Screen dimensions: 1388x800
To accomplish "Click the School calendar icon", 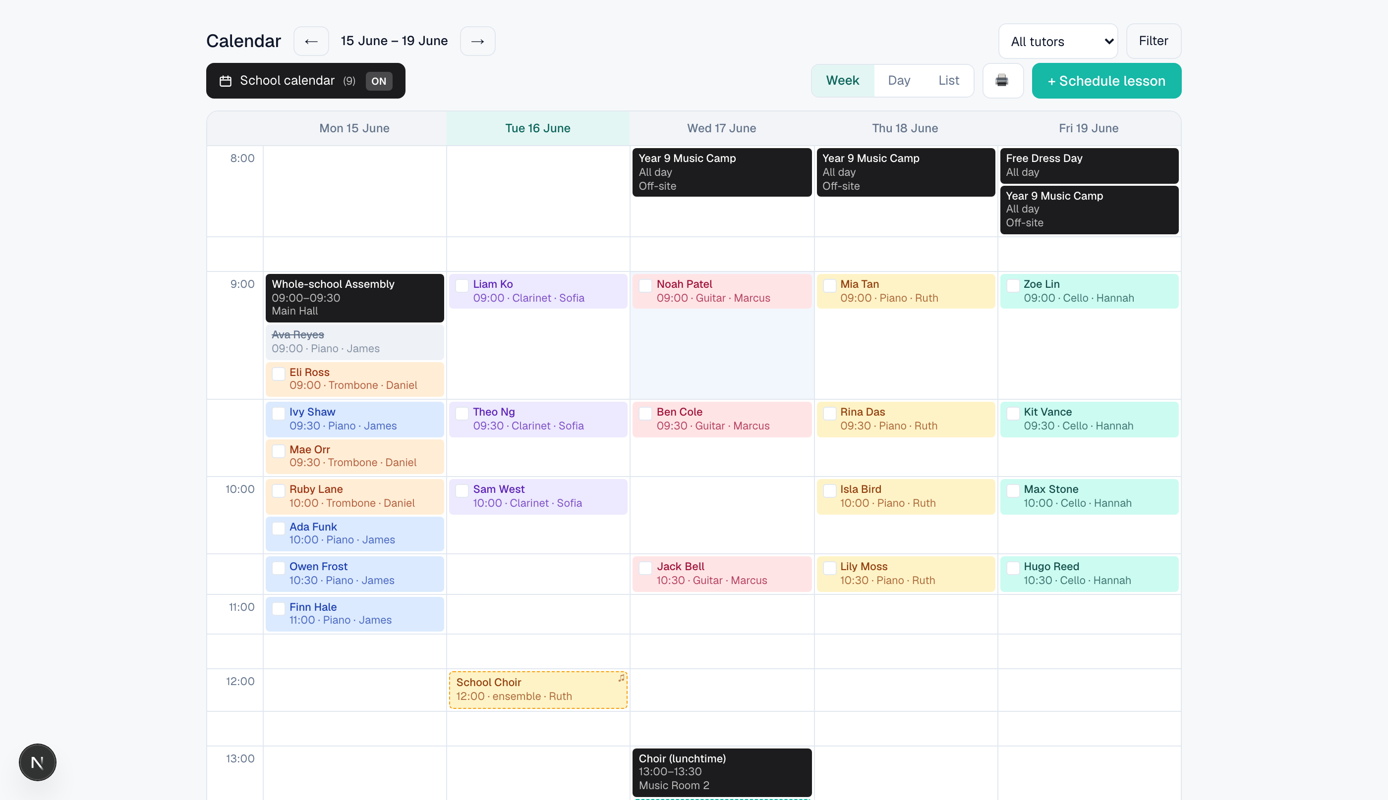I will pos(226,81).
